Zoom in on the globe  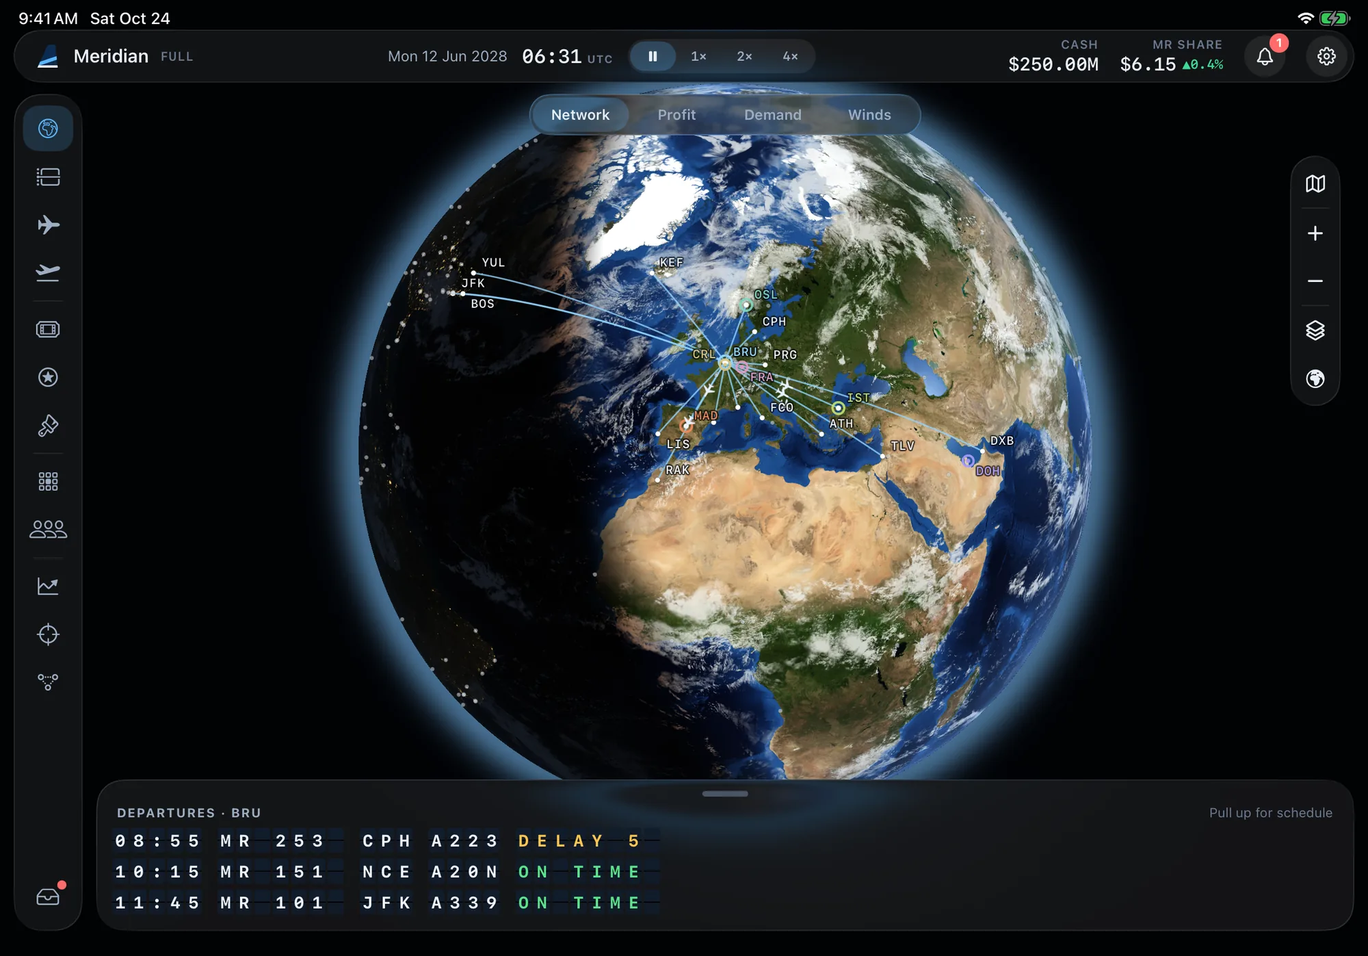pos(1315,233)
